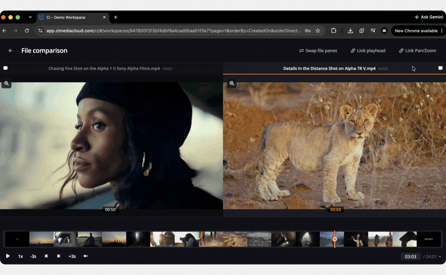Image resolution: width=446 pixels, height=275 pixels.
Task: Zoom into the left video pane
Action: 6,83
